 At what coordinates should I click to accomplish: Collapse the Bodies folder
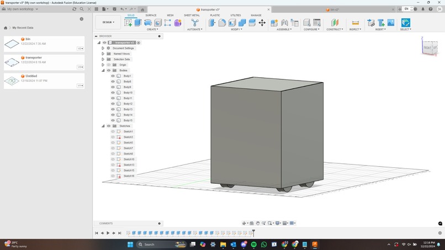click(x=103, y=71)
